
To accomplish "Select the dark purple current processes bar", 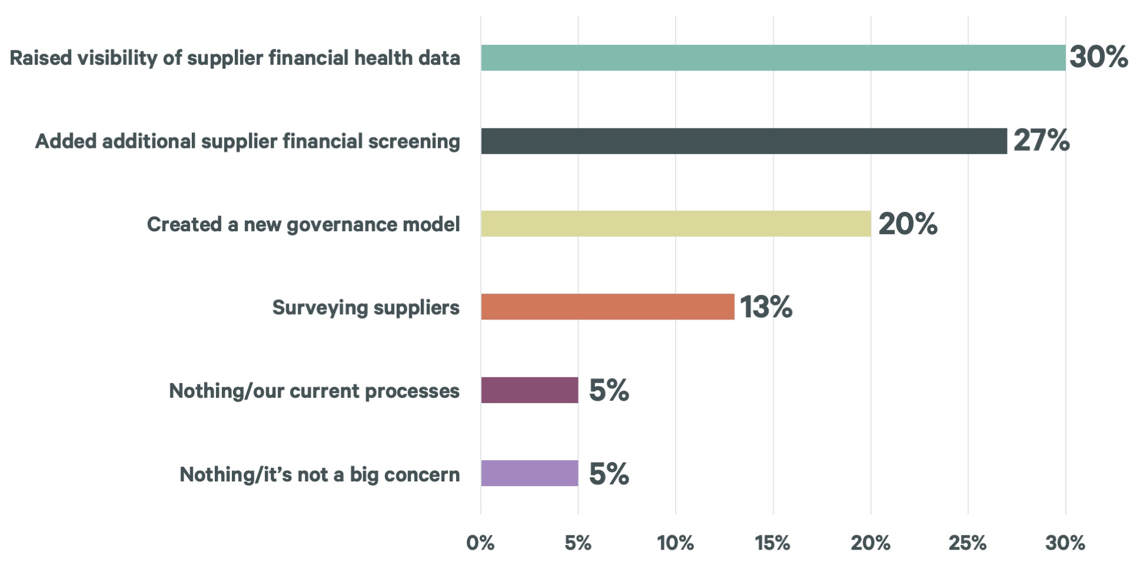I will coord(529,390).
